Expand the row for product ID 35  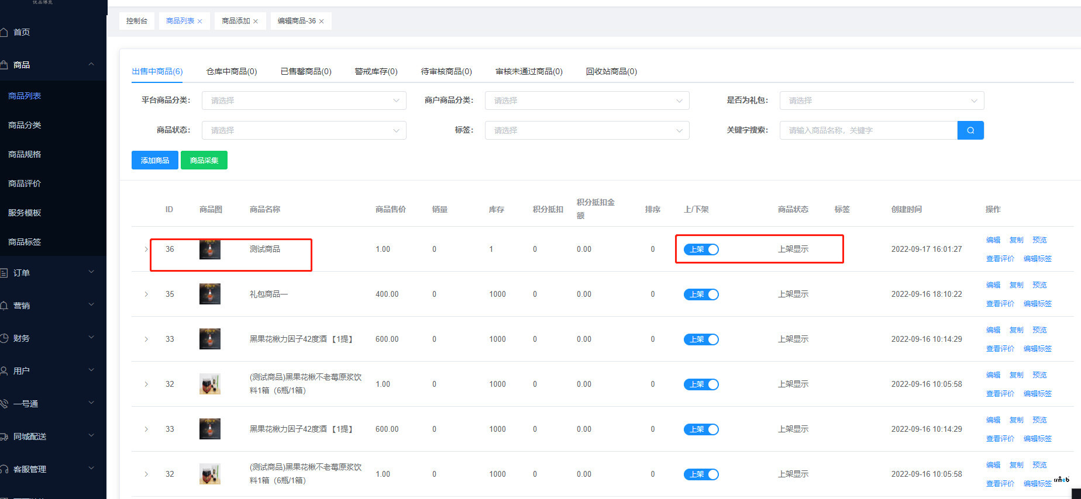pyautogui.click(x=146, y=294)
